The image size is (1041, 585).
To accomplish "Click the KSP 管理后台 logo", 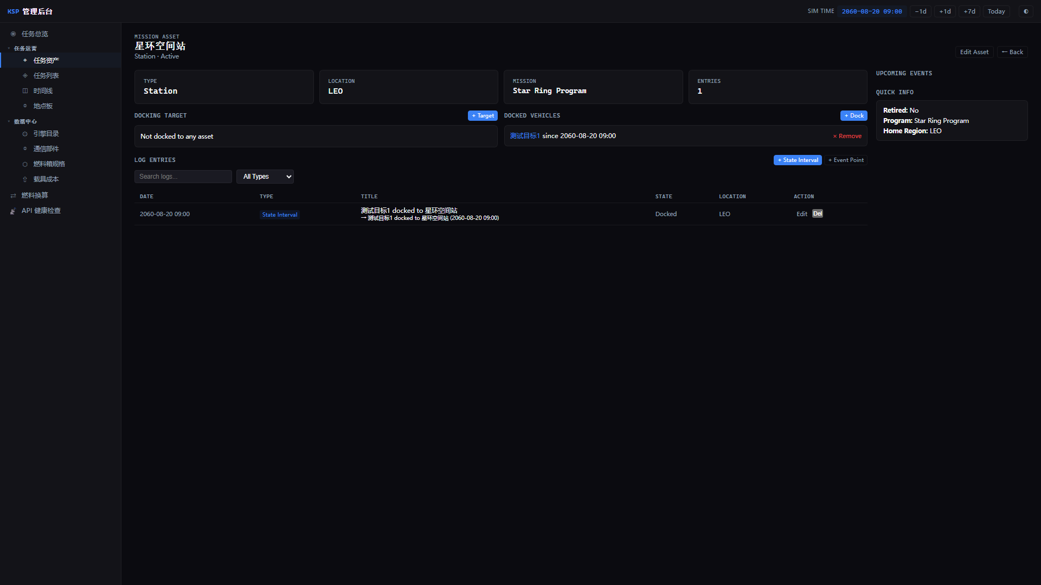I will tap(30, 11).
